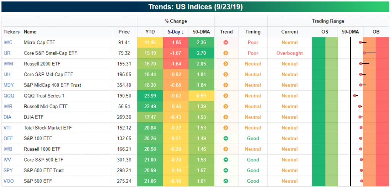Click the Price column header

click(x=124, y=32)
